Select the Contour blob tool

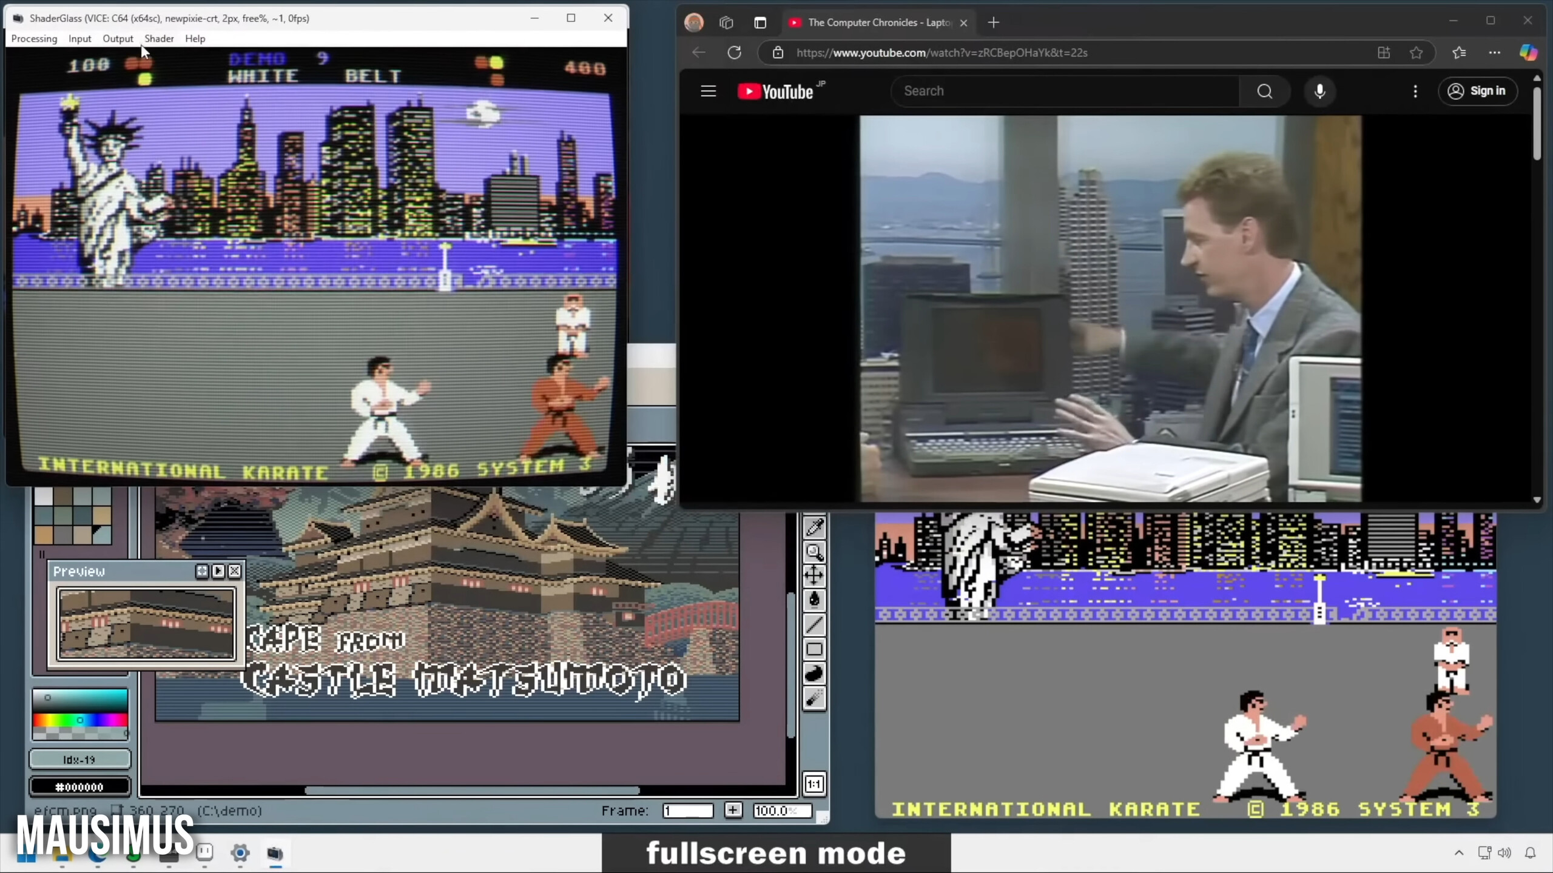click(x=814, y=674)
